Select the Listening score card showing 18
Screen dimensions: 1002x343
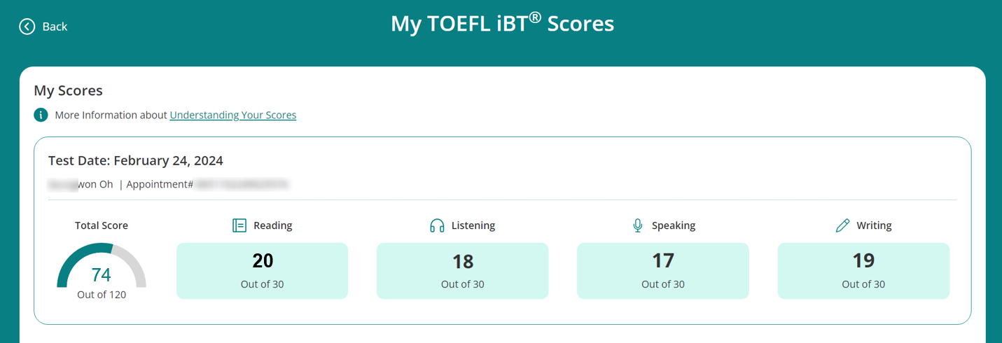point(462,271)
